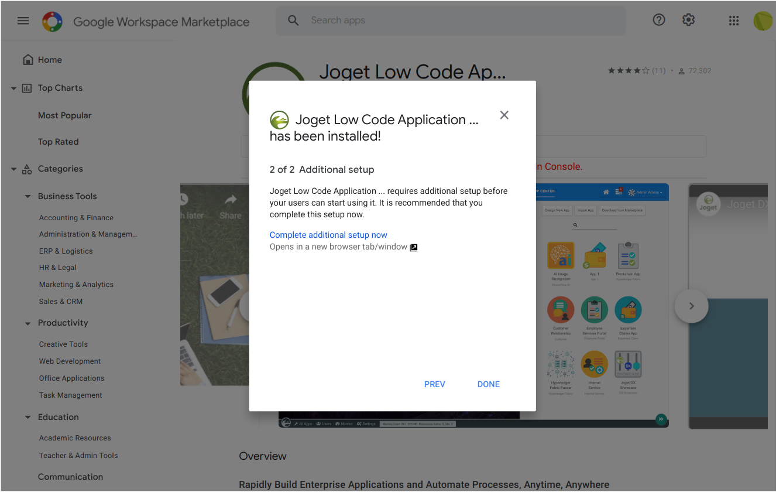
Task: Open the video thumbnail with desk photo
Action: pyautogui.click(x=215, y=285)
